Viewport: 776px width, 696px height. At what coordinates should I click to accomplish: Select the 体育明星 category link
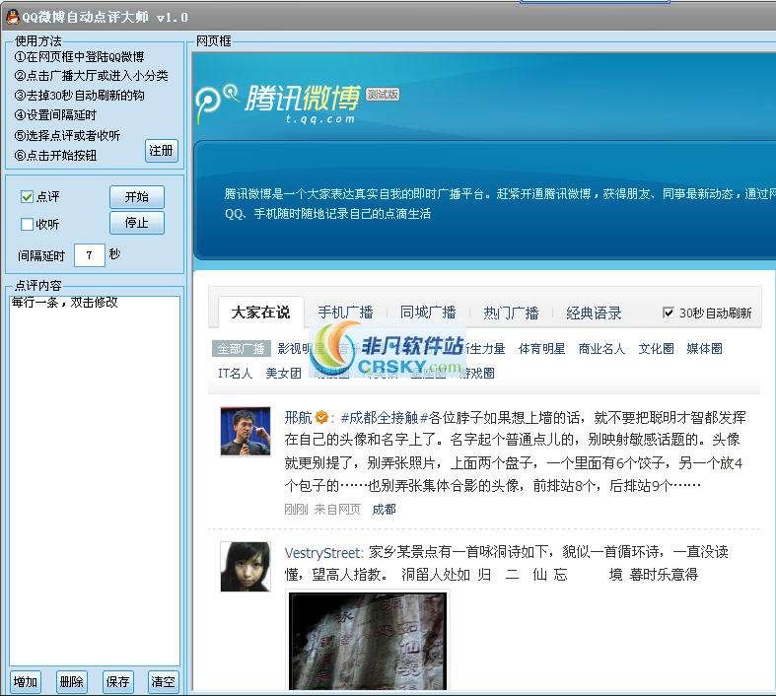pyautogui.click(x=542, y=349)
